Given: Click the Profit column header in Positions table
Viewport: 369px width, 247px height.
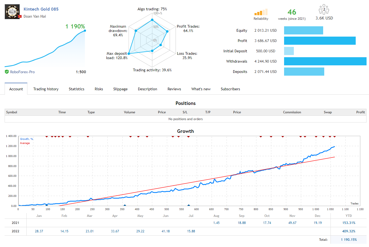Looking at the screenshot, I should pyautogui.click(x=361, y=112).
